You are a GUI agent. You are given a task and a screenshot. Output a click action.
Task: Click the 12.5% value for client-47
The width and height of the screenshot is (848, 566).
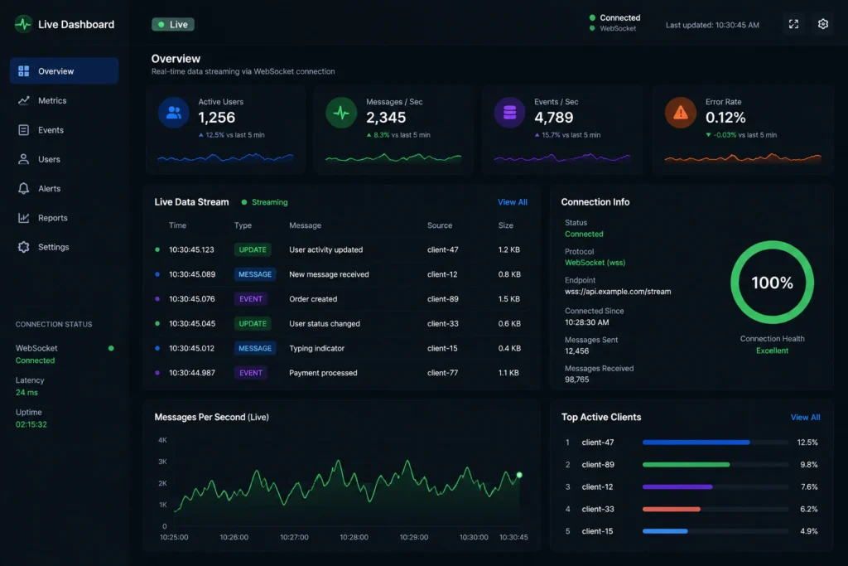807,442
